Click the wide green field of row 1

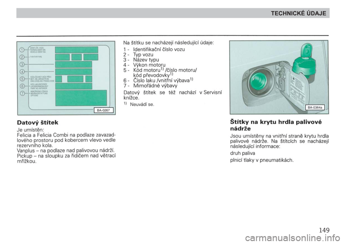tap(76, 50)
